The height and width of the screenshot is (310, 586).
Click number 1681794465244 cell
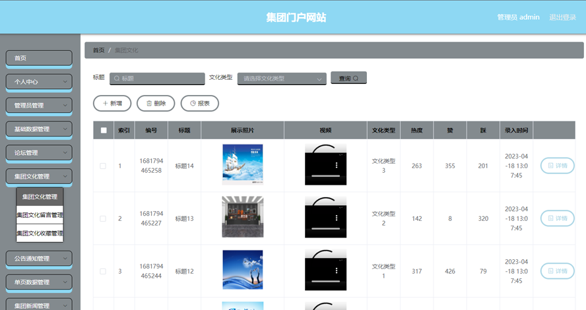pyautogui.click(x=151, y=271)
